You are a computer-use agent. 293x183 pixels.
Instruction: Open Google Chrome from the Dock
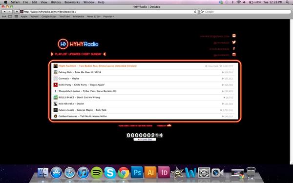tap(124, 173)
